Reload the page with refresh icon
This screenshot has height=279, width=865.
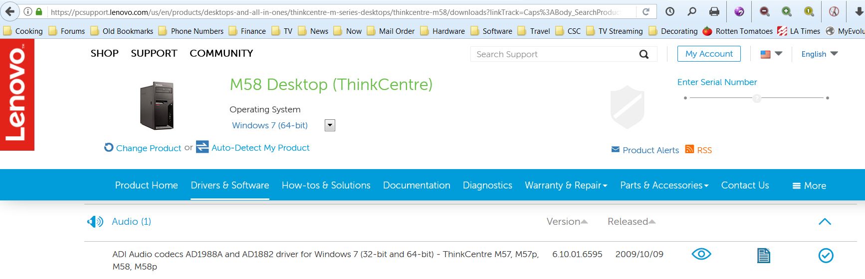click(646, 11)
